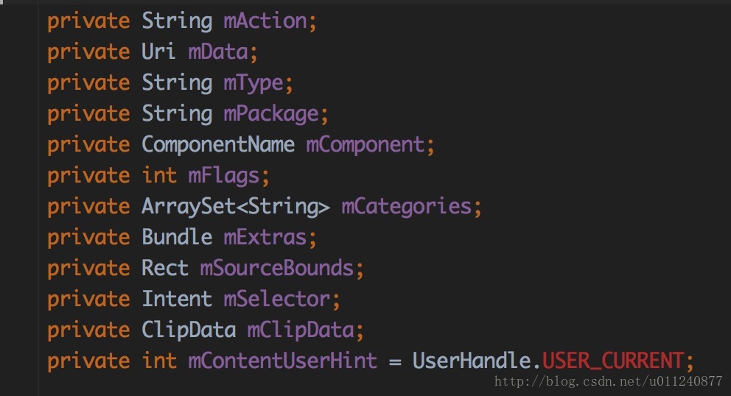
Task: Click the mAction field name
Action: click(x=265, y=21)
